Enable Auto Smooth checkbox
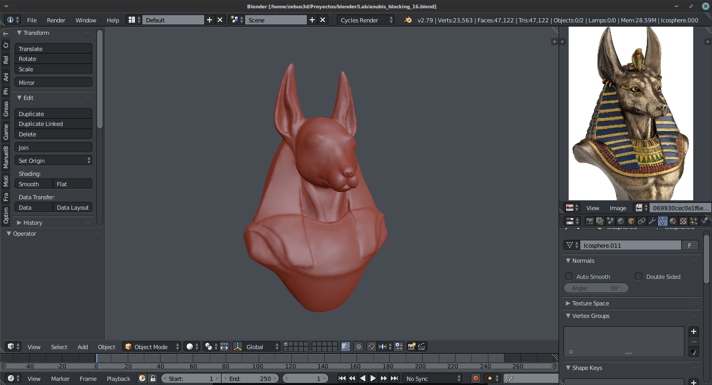This screenshot has height=385, width=712. [x=569, y=276]
